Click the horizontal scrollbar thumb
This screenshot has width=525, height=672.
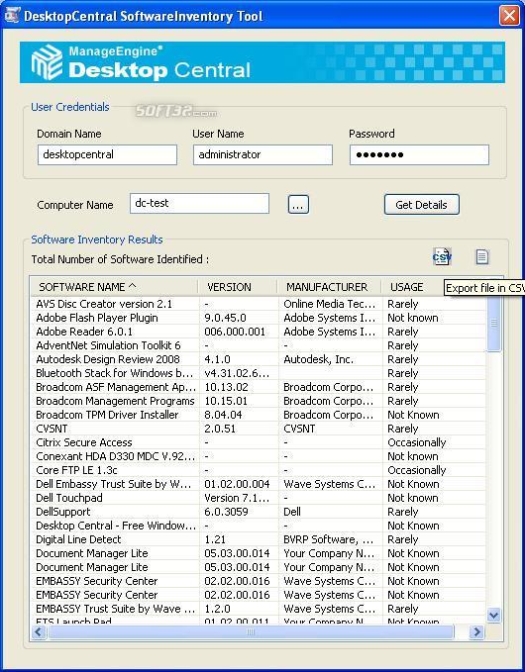pyautogui.click(x=251, y=631)
